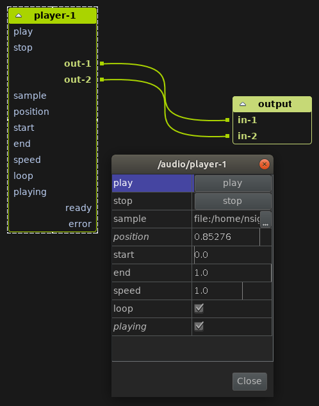The image size is (319, 406).
Task: Select the playing property row label
Action: tap(152, 326)
